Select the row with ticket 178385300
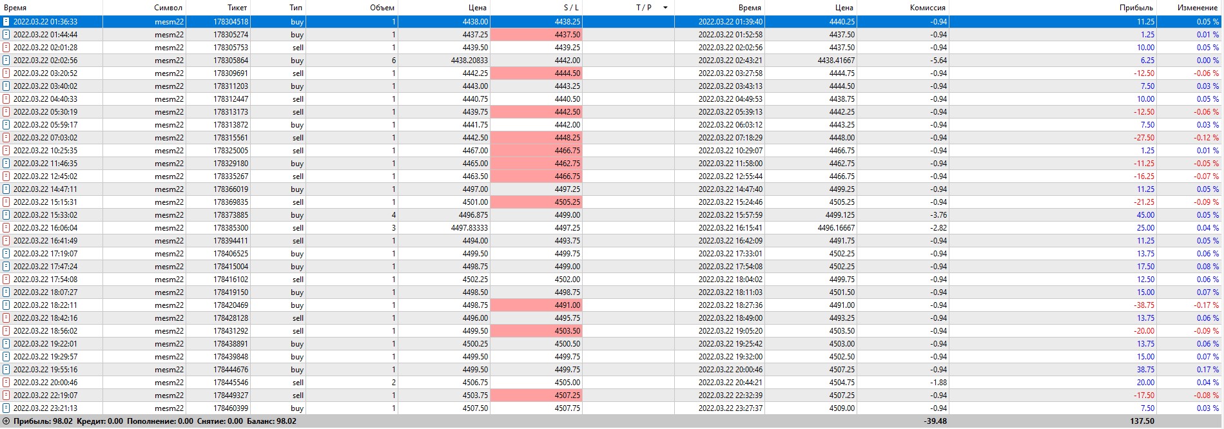1224x429 pixels. tap(231, 228)
